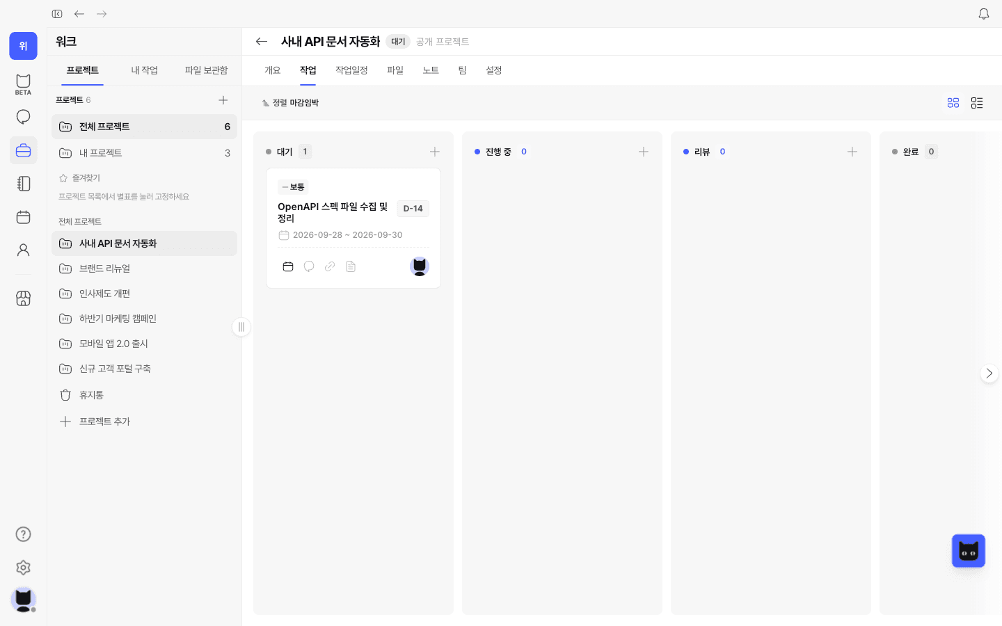Open the chat bubble sidebar icon
This screenshot has height=626, width=1002.
pyautogui.click(x=23, y=117)
